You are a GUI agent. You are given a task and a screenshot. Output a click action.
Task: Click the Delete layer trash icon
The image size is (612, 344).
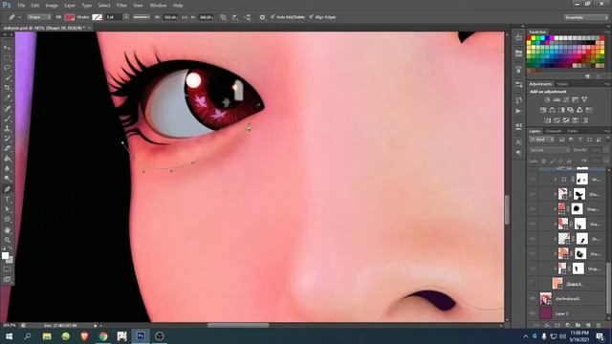pyautogui.click(x=598, y=325)
